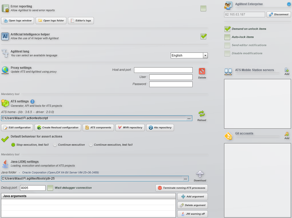Viewport: 292px width, 218px height.
Task: Enable Error reporting checkbox
Action: click(203, 8)
